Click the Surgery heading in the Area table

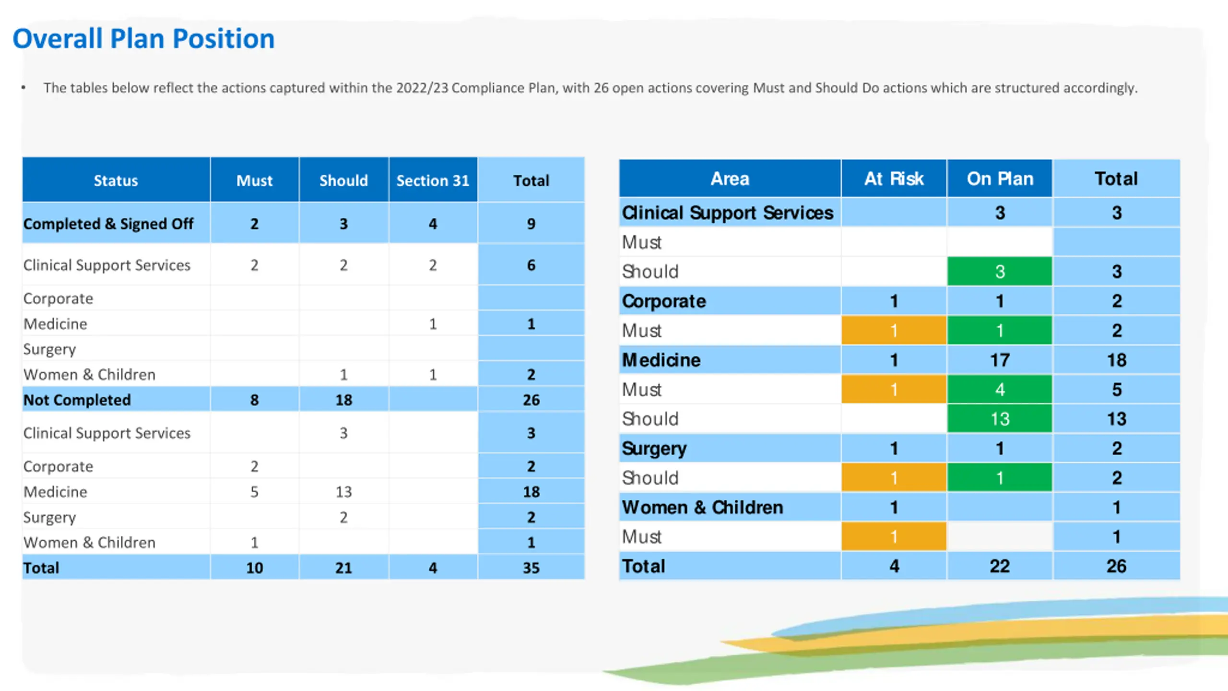(654, 449)
